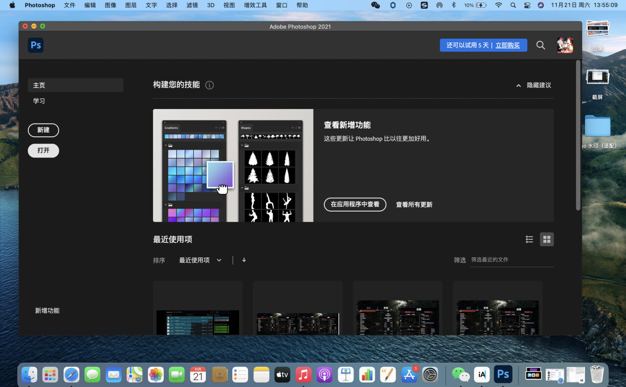Screen dimensions: 626x387
Task: Click the Photoshop Ps logo in the header
Action: click(36, 45)
